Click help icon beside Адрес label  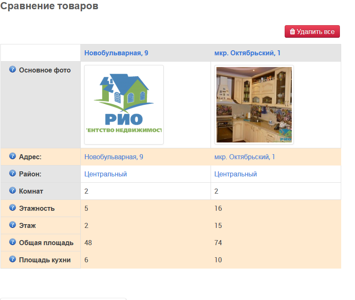point(13,157)
